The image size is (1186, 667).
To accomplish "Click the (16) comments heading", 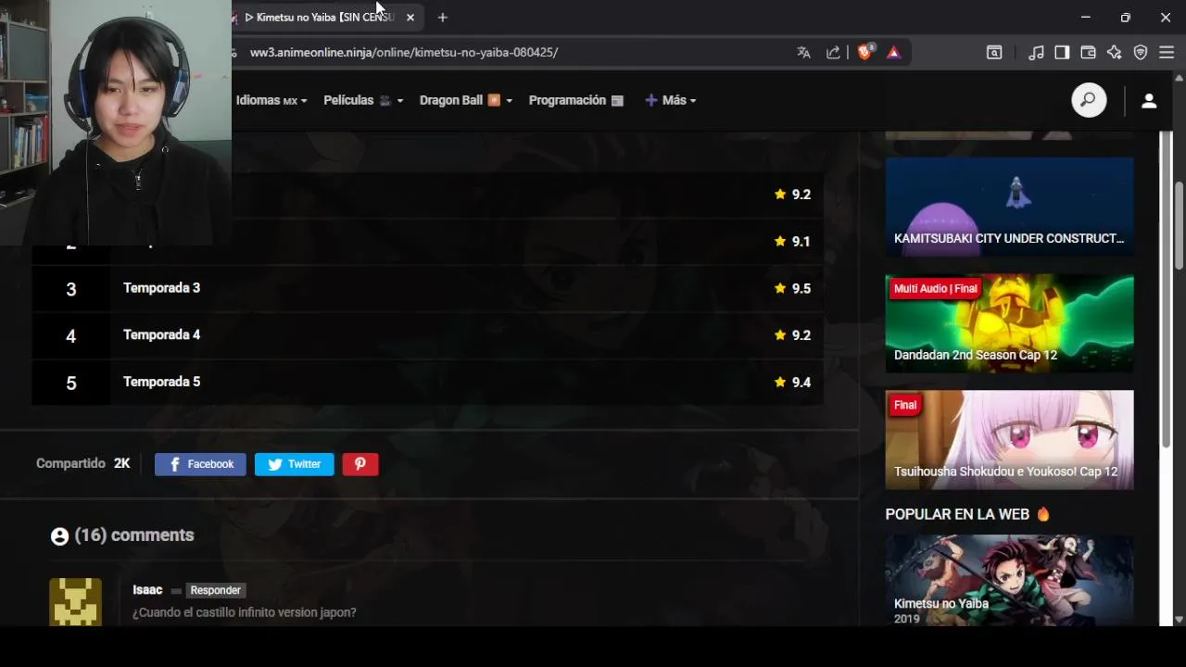I will (134, 535).
